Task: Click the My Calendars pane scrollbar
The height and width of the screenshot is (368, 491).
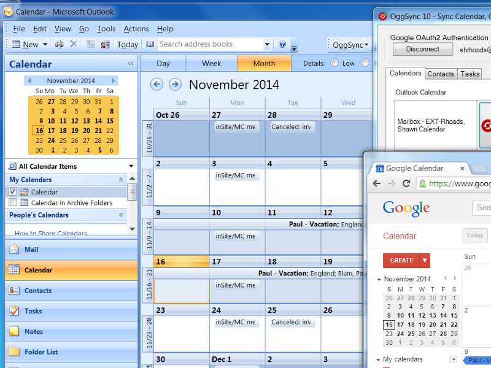Action: click(x=132, y=192)
